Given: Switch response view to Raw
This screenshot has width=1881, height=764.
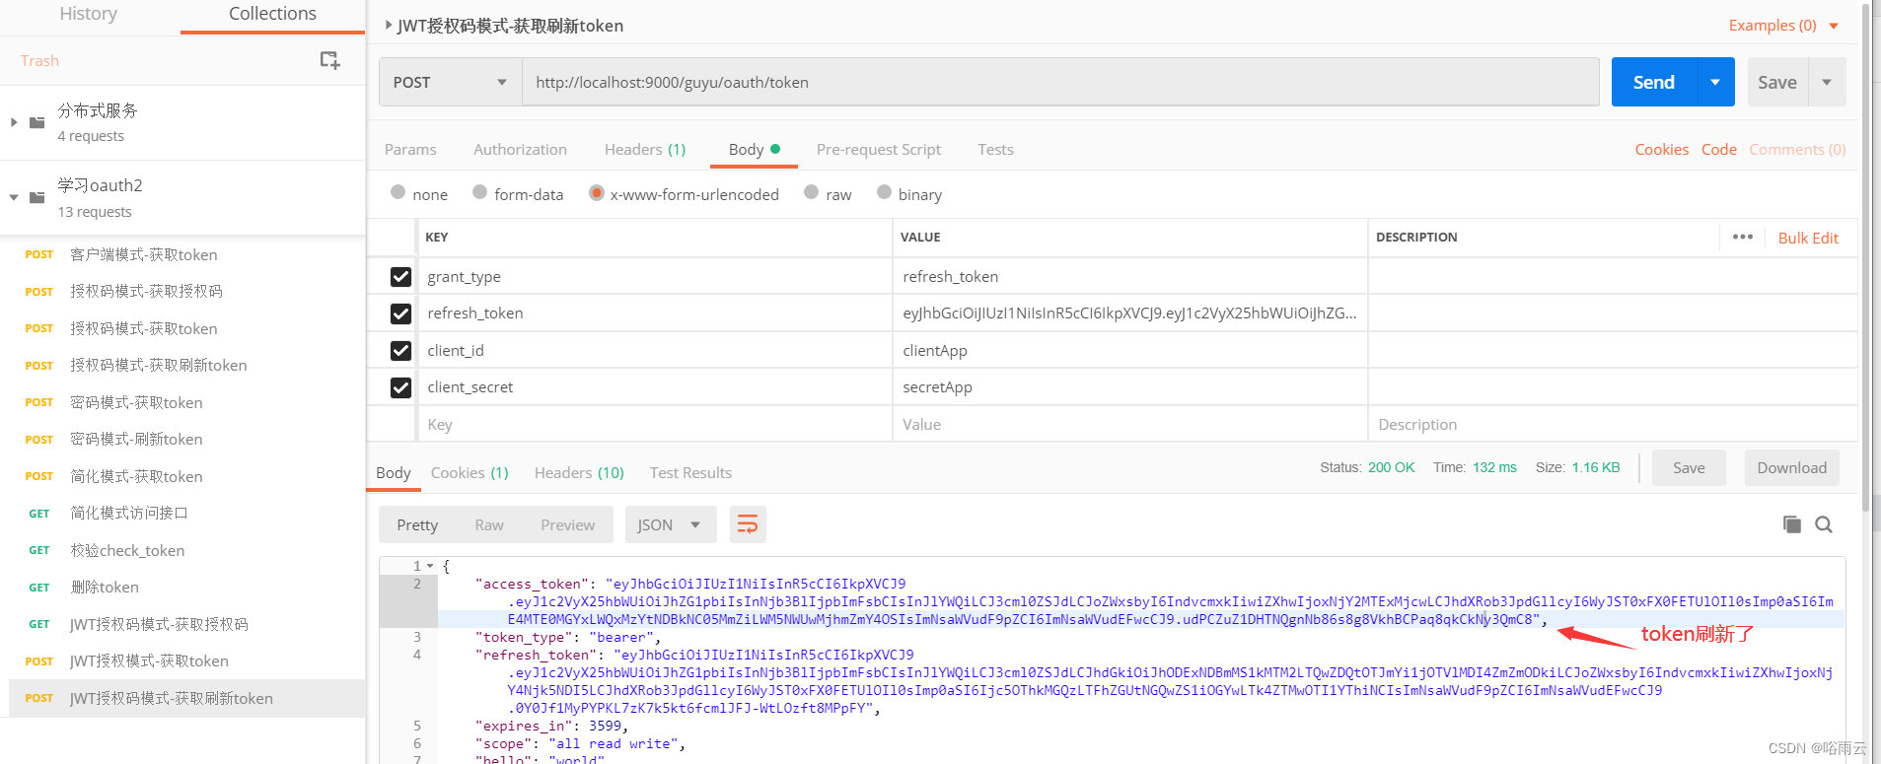Looking at the screenshot, I should coord(489,524).
